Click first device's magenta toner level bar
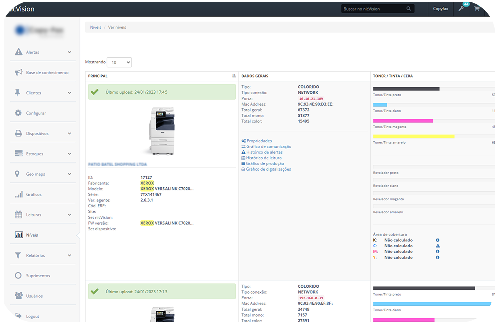Image resolution: width=496 pixels, height=323 pixels. coord(403,121)
